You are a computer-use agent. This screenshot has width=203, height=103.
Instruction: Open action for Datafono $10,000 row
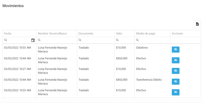click(x=176, y=49)
